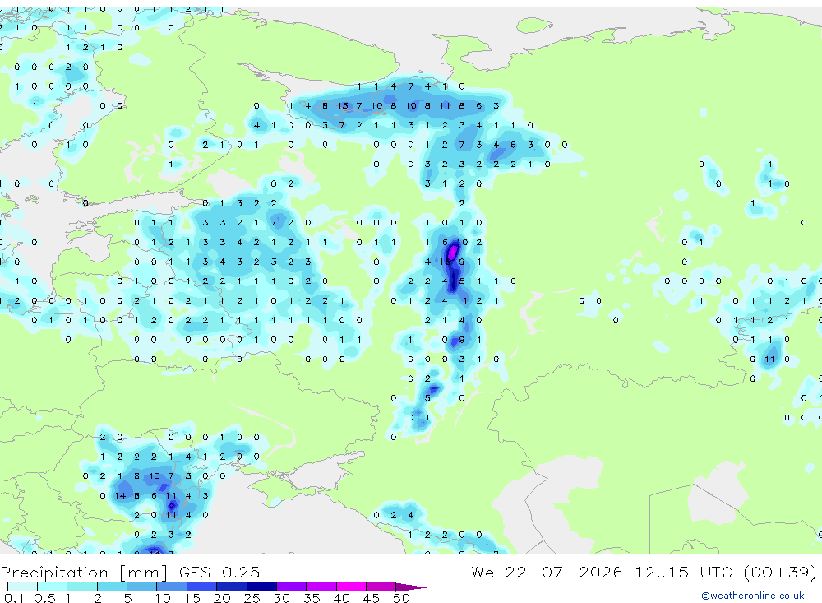Select the 25–30 mm purple legend swatch
Viewport: 822px width, 603px height.
click(261, 587)
